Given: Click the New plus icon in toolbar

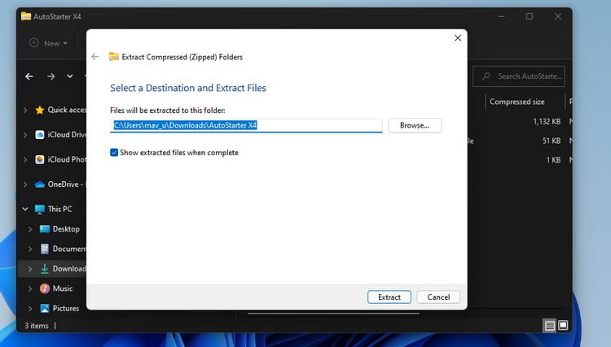Looking at the screenshot, I should click(x=34, y=43).
